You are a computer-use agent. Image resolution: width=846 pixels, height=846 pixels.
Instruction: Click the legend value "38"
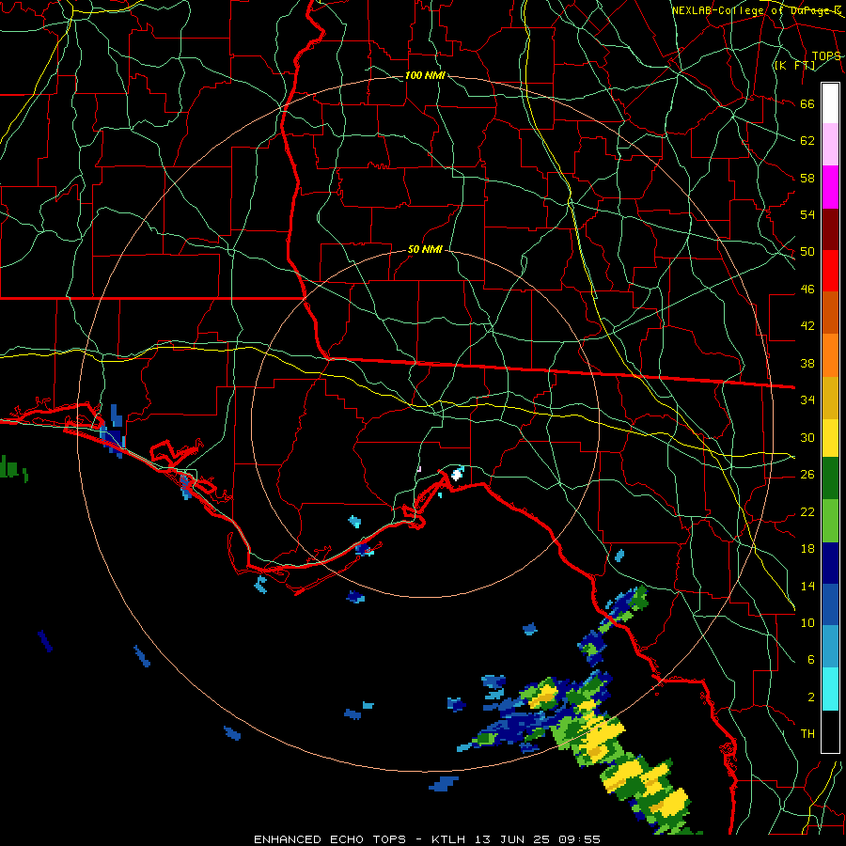click(807, 364)
